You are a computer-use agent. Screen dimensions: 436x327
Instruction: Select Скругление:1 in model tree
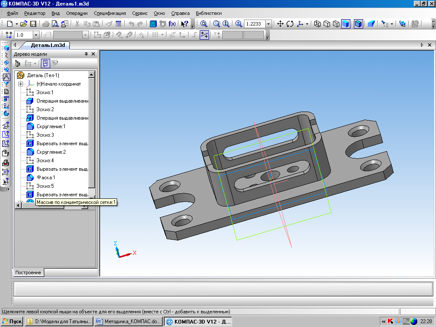[51, 126]
